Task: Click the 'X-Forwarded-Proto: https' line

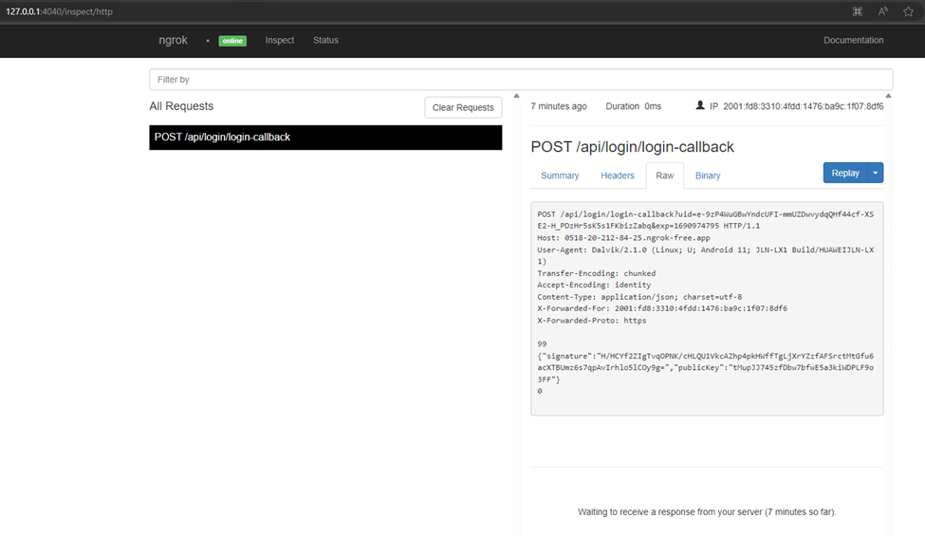Action: [592, 321]
